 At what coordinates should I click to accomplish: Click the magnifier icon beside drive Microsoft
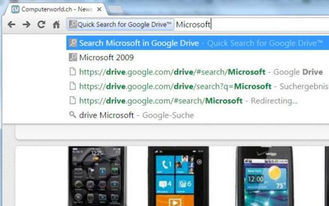pos(73,115)
